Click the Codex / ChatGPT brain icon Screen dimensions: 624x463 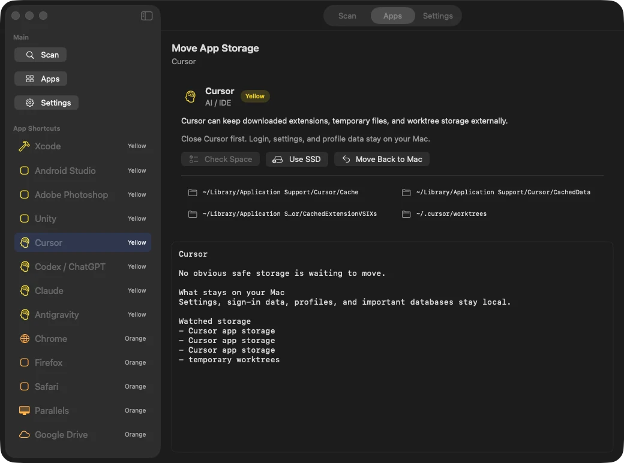(25, 266)
